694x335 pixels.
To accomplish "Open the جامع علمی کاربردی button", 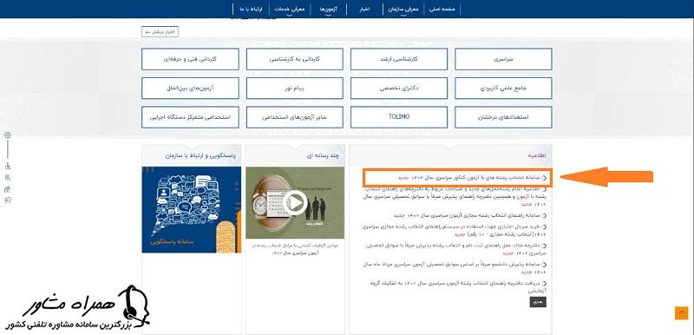I will (x=503, y=88).
